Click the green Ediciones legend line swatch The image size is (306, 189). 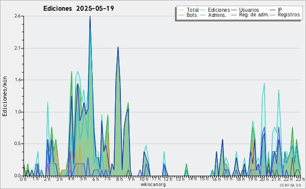(203, 10)
